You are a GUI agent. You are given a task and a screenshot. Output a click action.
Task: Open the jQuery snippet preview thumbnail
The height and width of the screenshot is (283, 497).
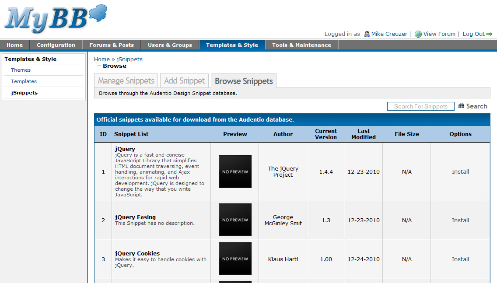235,171
